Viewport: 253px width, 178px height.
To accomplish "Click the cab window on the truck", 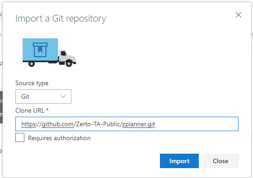I will pos(63,53).
